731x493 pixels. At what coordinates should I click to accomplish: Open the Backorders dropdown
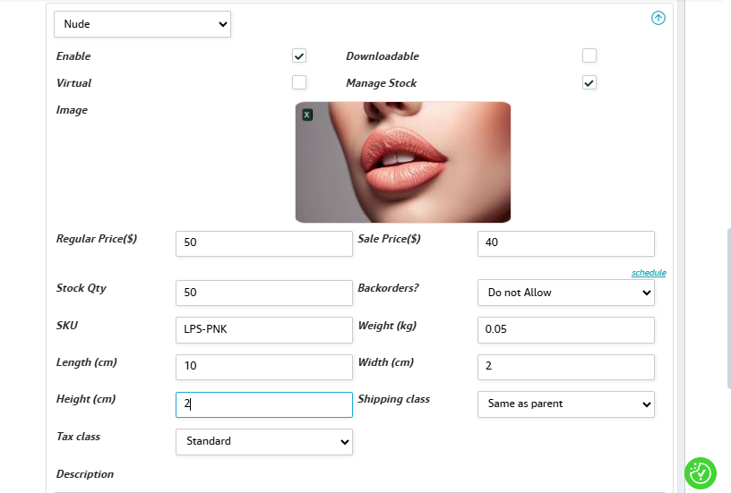566,293
